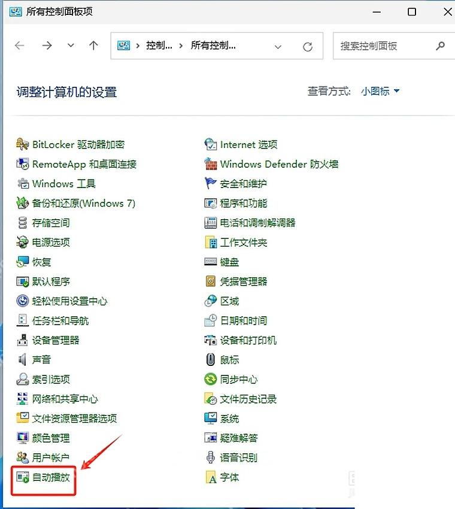Open the 自动播放 text link
Image resolution: width=455 pixels, height=509 pixels.
pyautogui.click(x=51, y=477)
